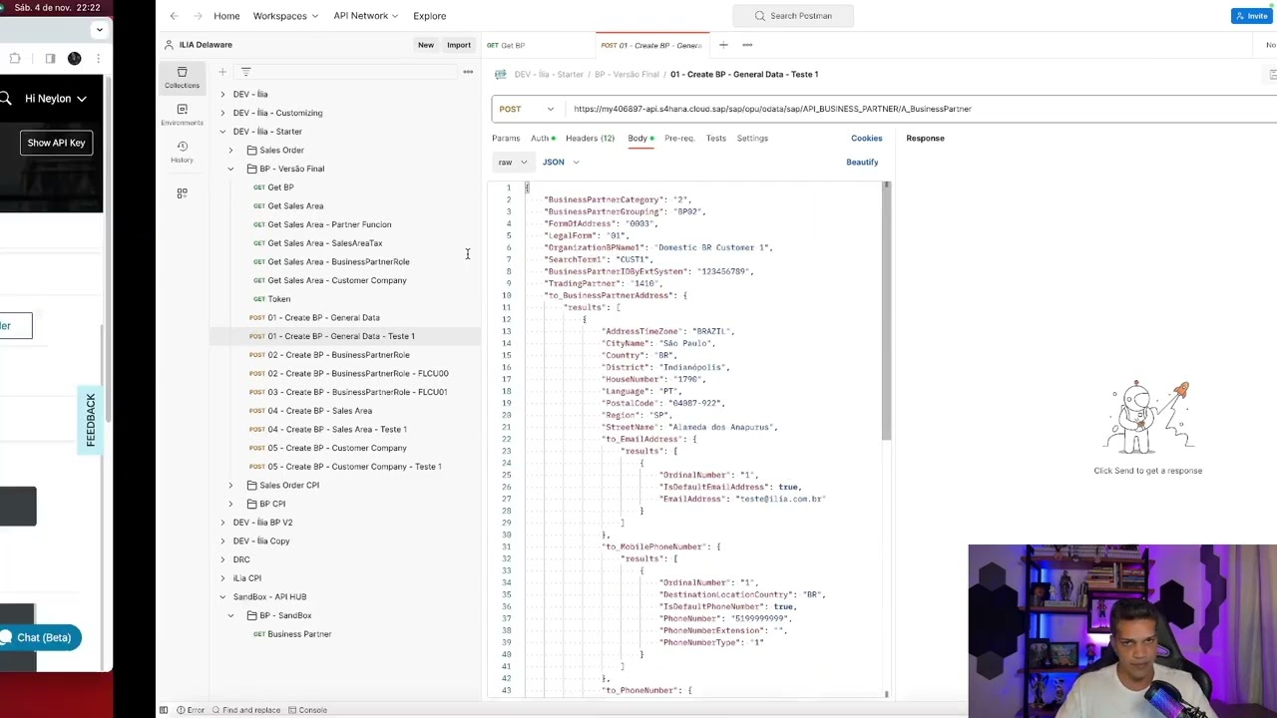Click the Import button
Screen dimensions: 1277x718
click(459, 45)
